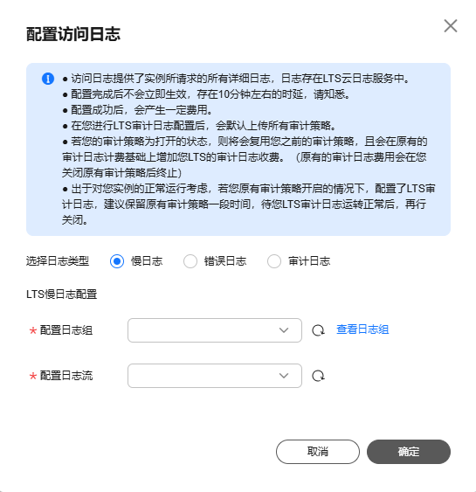Click the 审计日志 option label text

point(309,261)
